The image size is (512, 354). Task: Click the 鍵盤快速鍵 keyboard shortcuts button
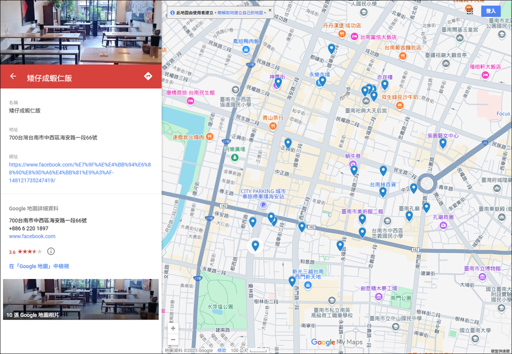[500, 350]
